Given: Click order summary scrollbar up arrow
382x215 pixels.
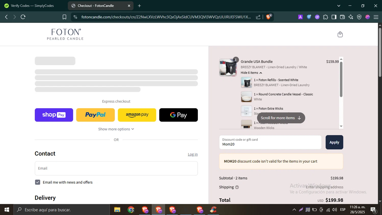Looking at the screenshot, I should tap(341, 59).
